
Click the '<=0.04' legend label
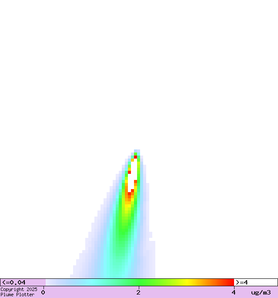pyautogui.click(x=13, y=282)
